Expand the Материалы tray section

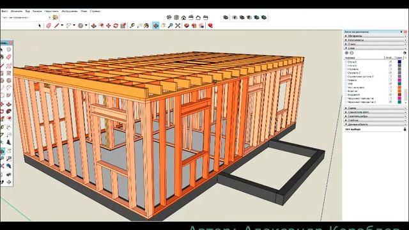coord(374,36)
